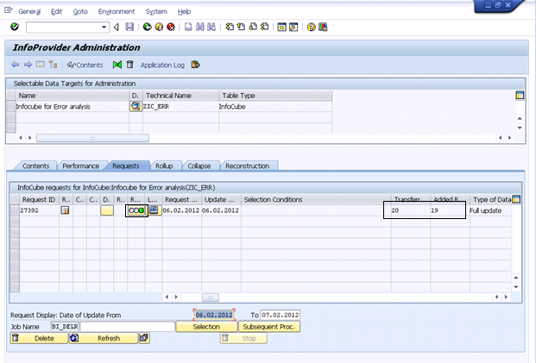Click the Date of Update From field
This screenshot has height=363, width=536.
pos(214,315)
